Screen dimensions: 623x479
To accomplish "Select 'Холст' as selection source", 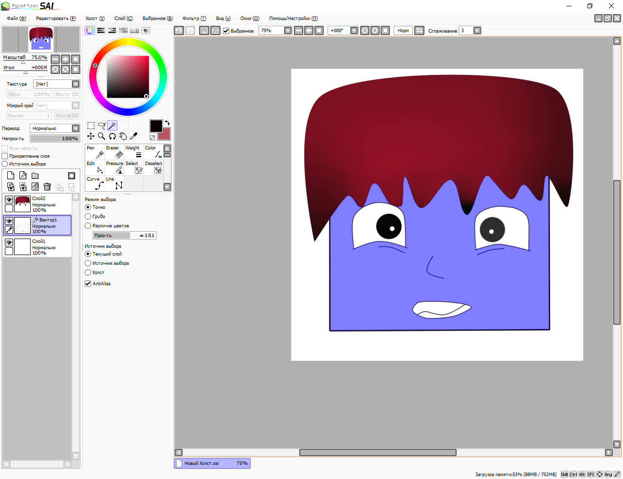I will click(x=88, y=273).
